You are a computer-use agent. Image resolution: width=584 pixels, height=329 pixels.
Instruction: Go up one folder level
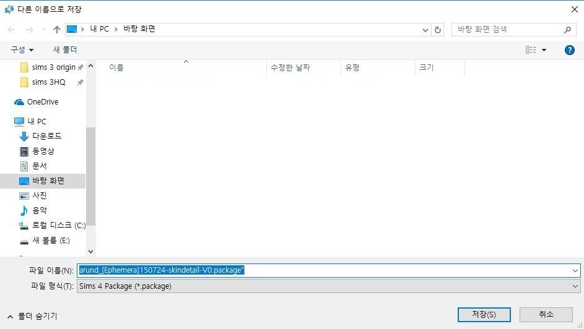[x=56, y=29]
